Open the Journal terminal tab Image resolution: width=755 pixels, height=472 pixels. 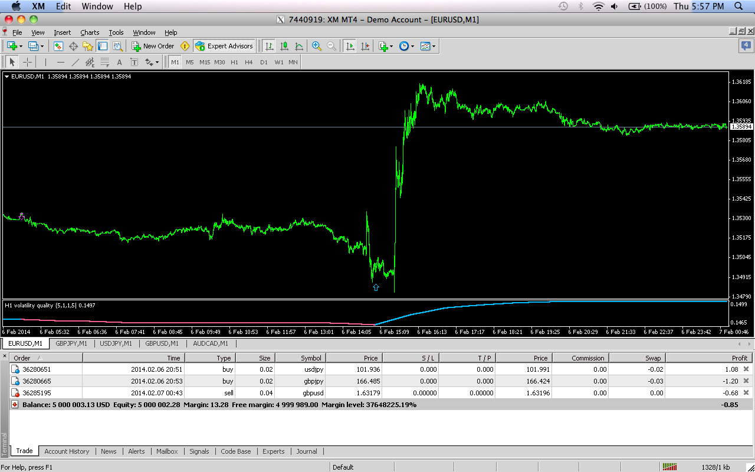(307, 451)
